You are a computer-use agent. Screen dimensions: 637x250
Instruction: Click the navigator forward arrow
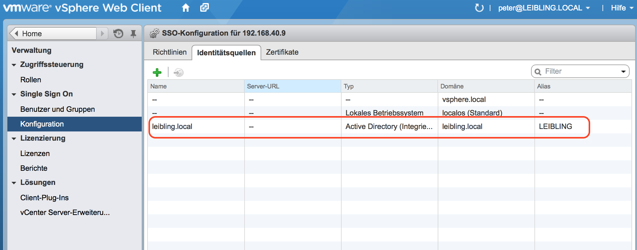click(x=102, y=33)
